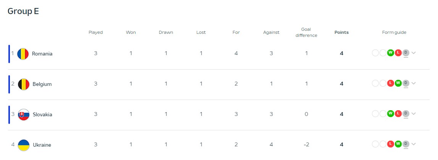Select Ukraine's green W form badge
The image size is (438, 160).
coord(398,144)
